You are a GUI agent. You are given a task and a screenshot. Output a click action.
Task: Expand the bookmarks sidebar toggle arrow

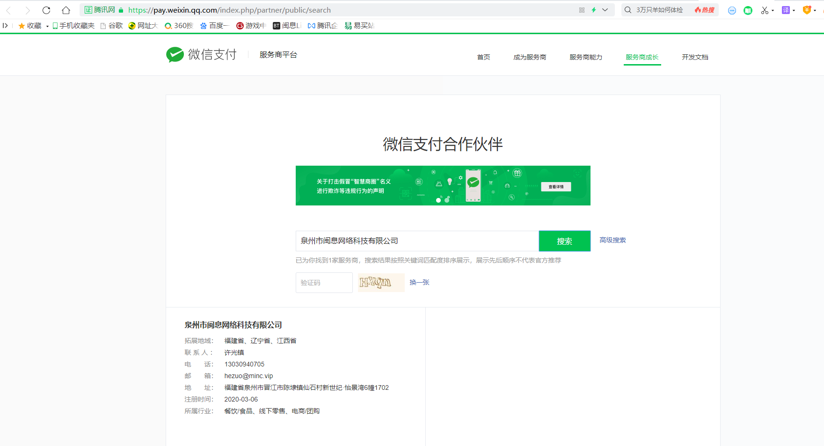5,26
